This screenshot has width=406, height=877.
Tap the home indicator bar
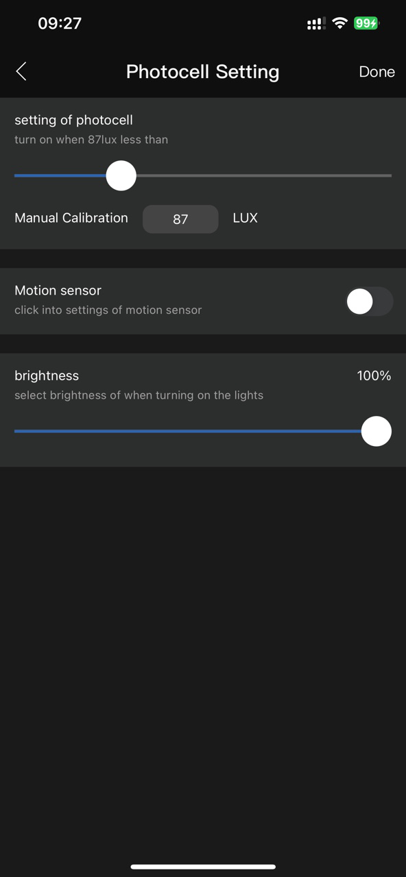[203, 867]
